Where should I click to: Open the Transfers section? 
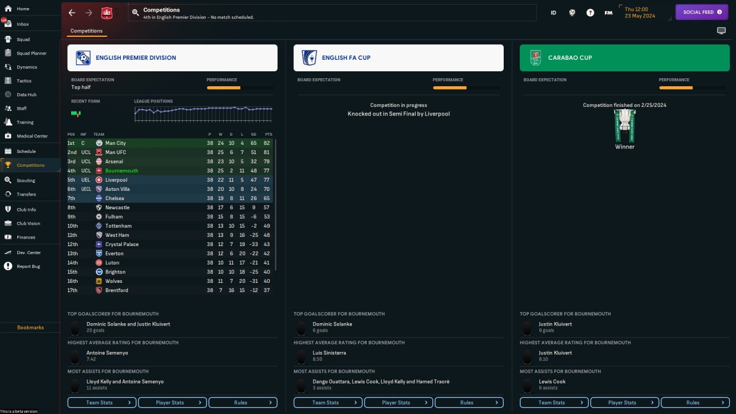click(x=26, y=194)
